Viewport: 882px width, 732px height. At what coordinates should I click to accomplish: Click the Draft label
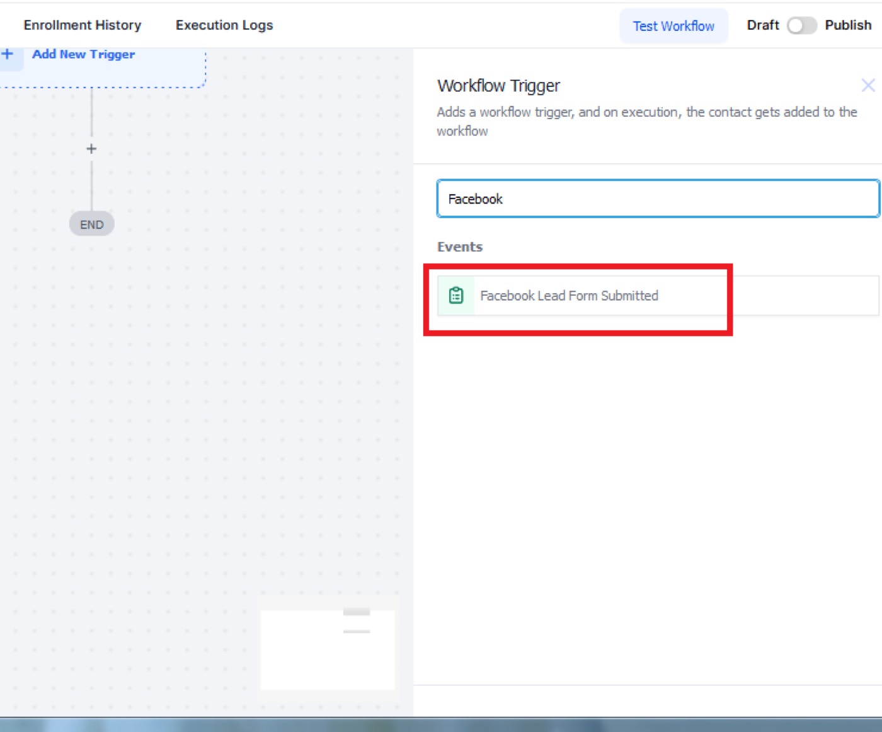(763, 25)
